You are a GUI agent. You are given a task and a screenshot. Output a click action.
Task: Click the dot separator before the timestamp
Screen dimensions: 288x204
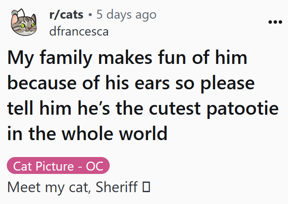pyautogui.click(x=91, y=15)
